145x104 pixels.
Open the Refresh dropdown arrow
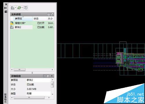pos(22,7)
